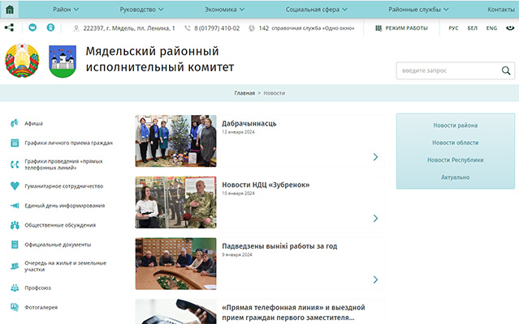Click the heart icon for Гуманитарное сотрудничество
The width and height of the screenshot is (519, 324).
[15, 185]
